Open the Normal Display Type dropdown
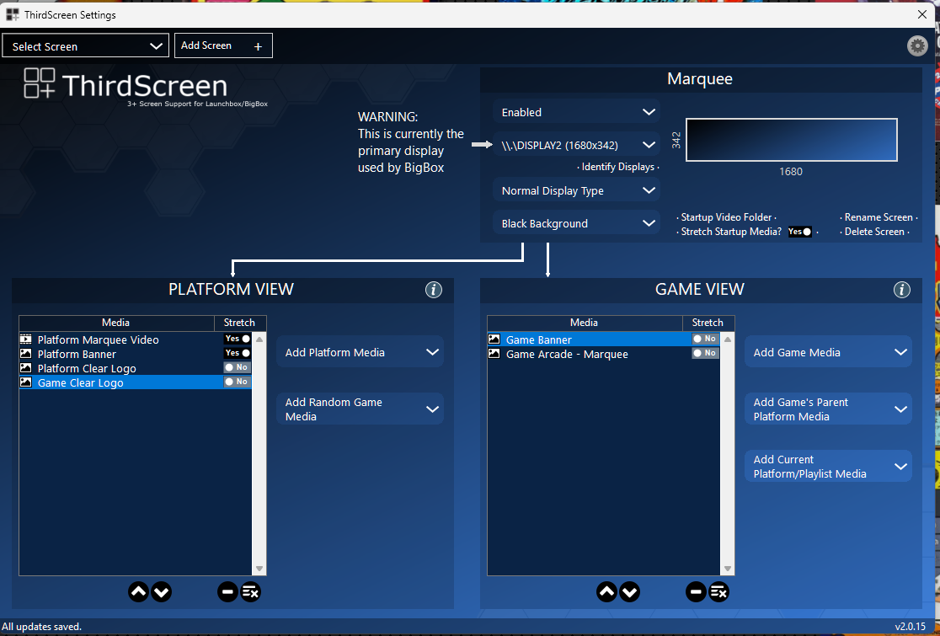The height and width of the screenshot is (636, 940). pyautogui.click(x=577, y=190)
